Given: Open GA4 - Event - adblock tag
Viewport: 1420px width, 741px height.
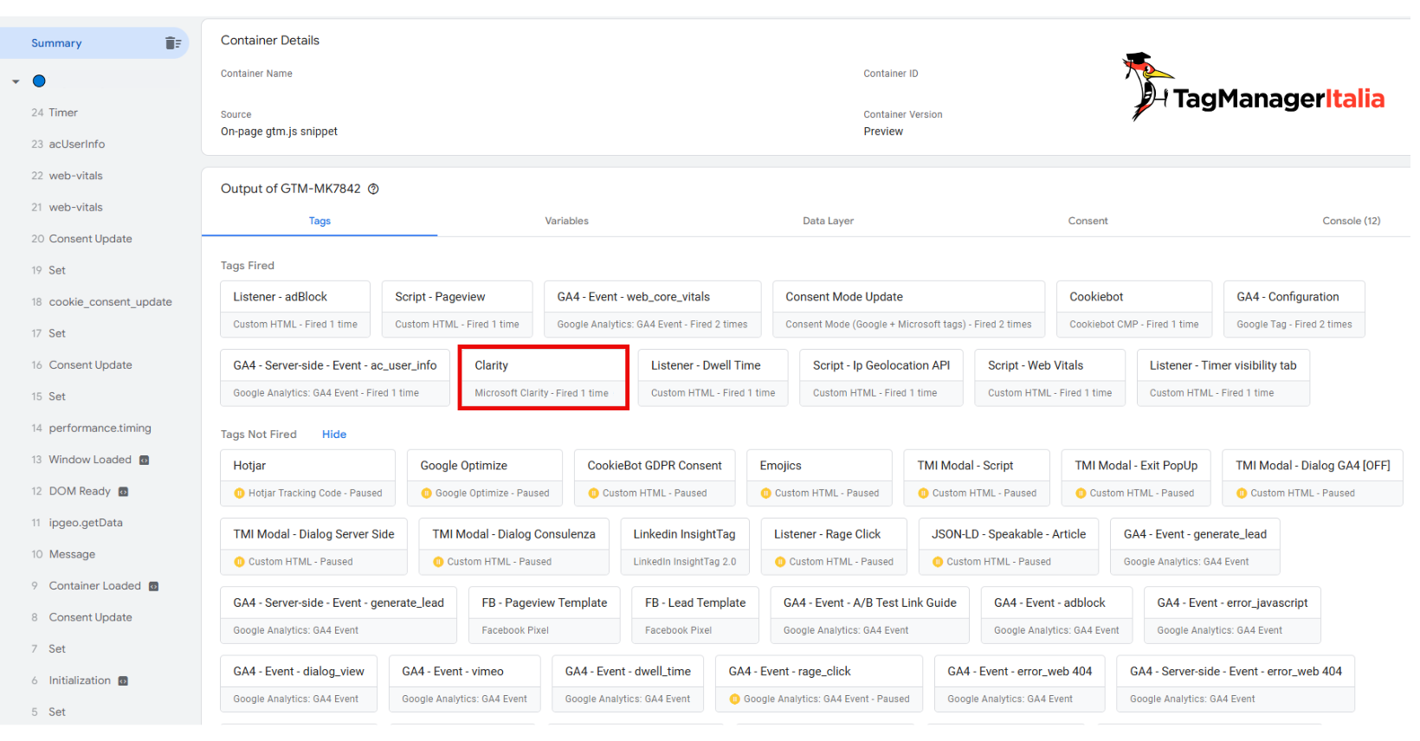Looking at the screenshot, I should pyautogui.click(x=1056, y=615).
